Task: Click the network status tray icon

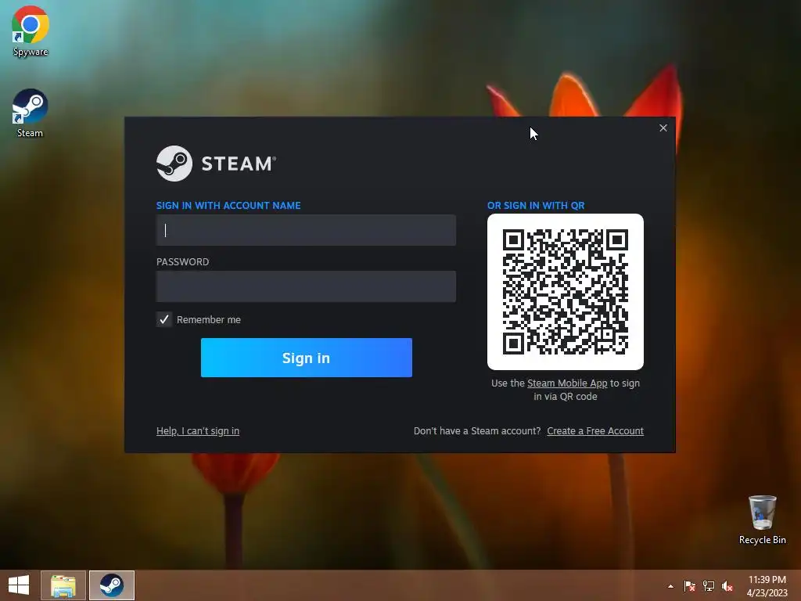Action: 709,586
